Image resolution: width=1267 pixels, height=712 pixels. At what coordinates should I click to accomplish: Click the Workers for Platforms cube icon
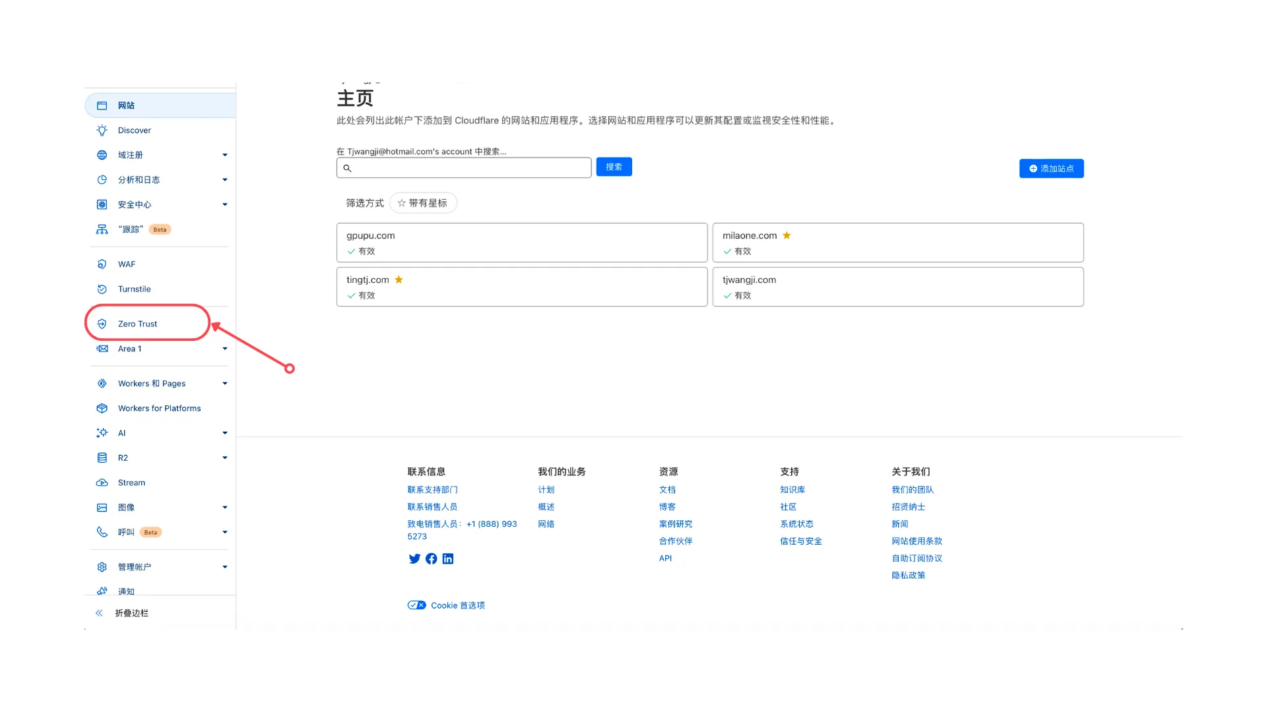tap(102, 409)
